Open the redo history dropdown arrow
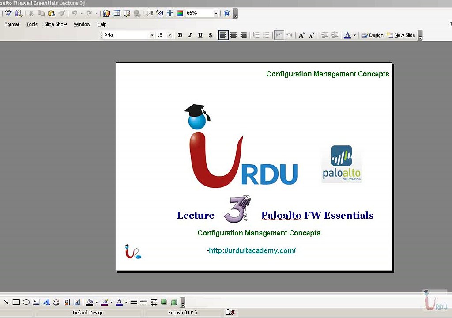This screenshot has height=318, width=452. (x=97, y=13)
